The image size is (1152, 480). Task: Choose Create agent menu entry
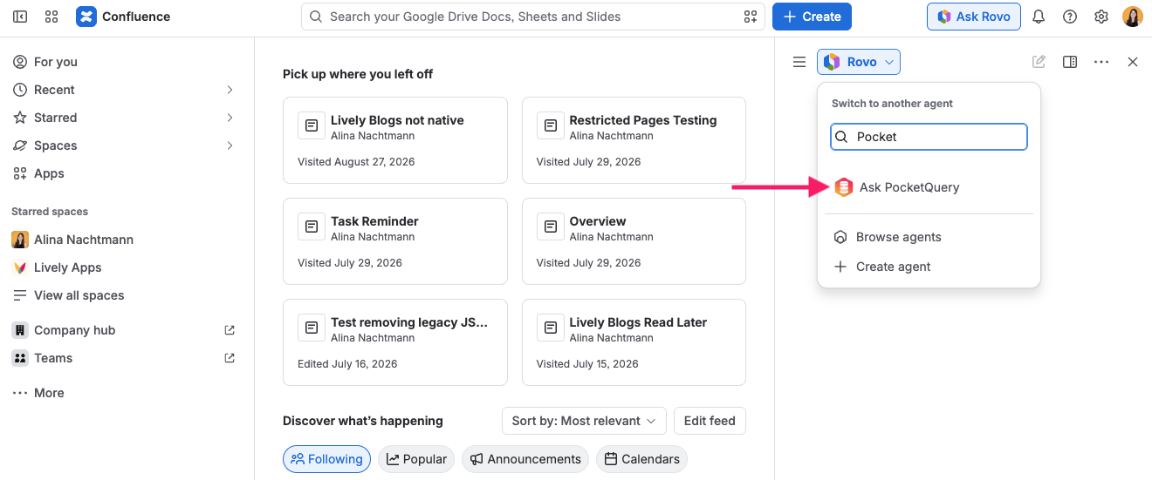(929, 267)
